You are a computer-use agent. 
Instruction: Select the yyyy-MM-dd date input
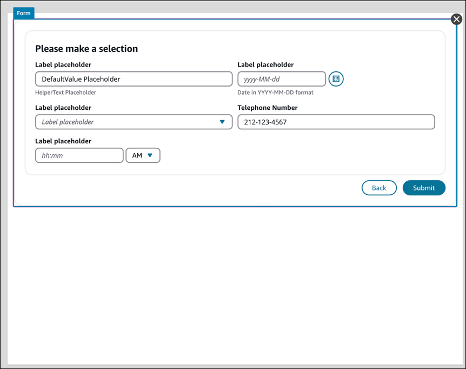[281, 79]
